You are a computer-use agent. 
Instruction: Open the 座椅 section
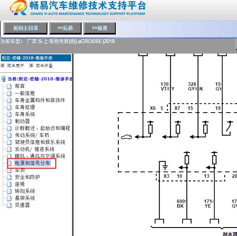(x=20, y=184)
